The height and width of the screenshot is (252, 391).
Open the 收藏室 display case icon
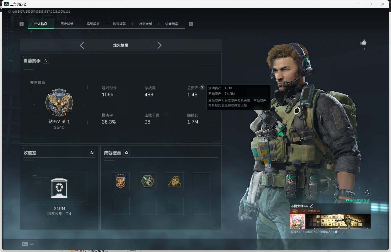click(x=59, y=188)
